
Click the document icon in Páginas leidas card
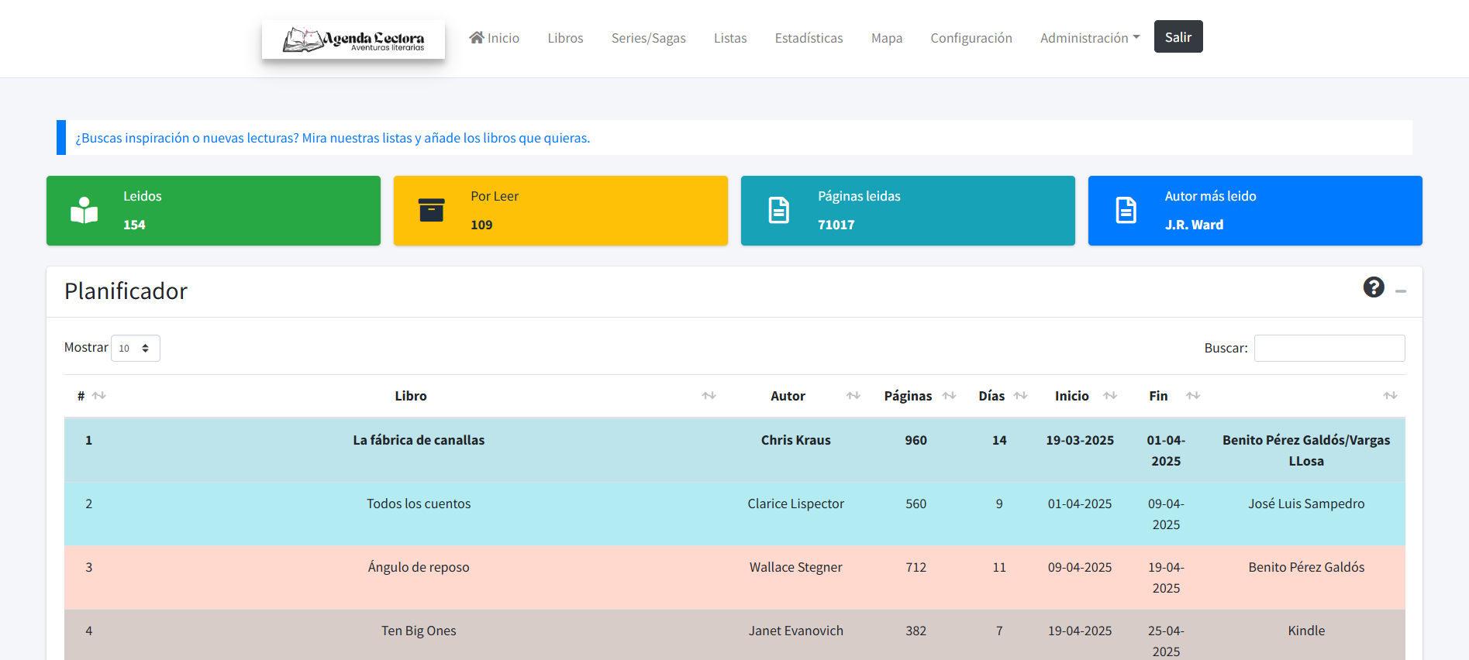[x=778, y=211]
